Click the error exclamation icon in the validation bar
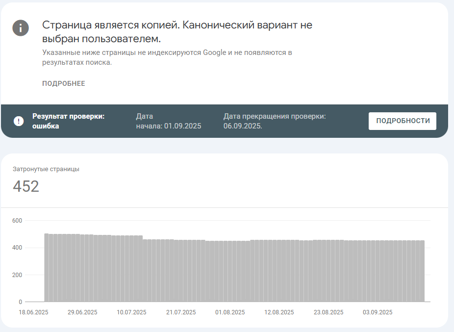454x332 pixels. tap(19, 121)
